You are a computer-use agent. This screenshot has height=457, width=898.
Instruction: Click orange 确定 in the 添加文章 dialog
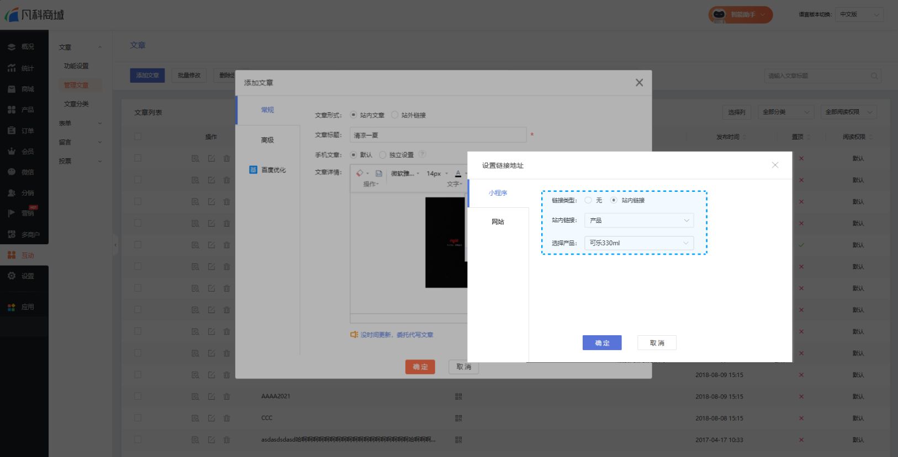pyautogui.click(x=420, y=367)
